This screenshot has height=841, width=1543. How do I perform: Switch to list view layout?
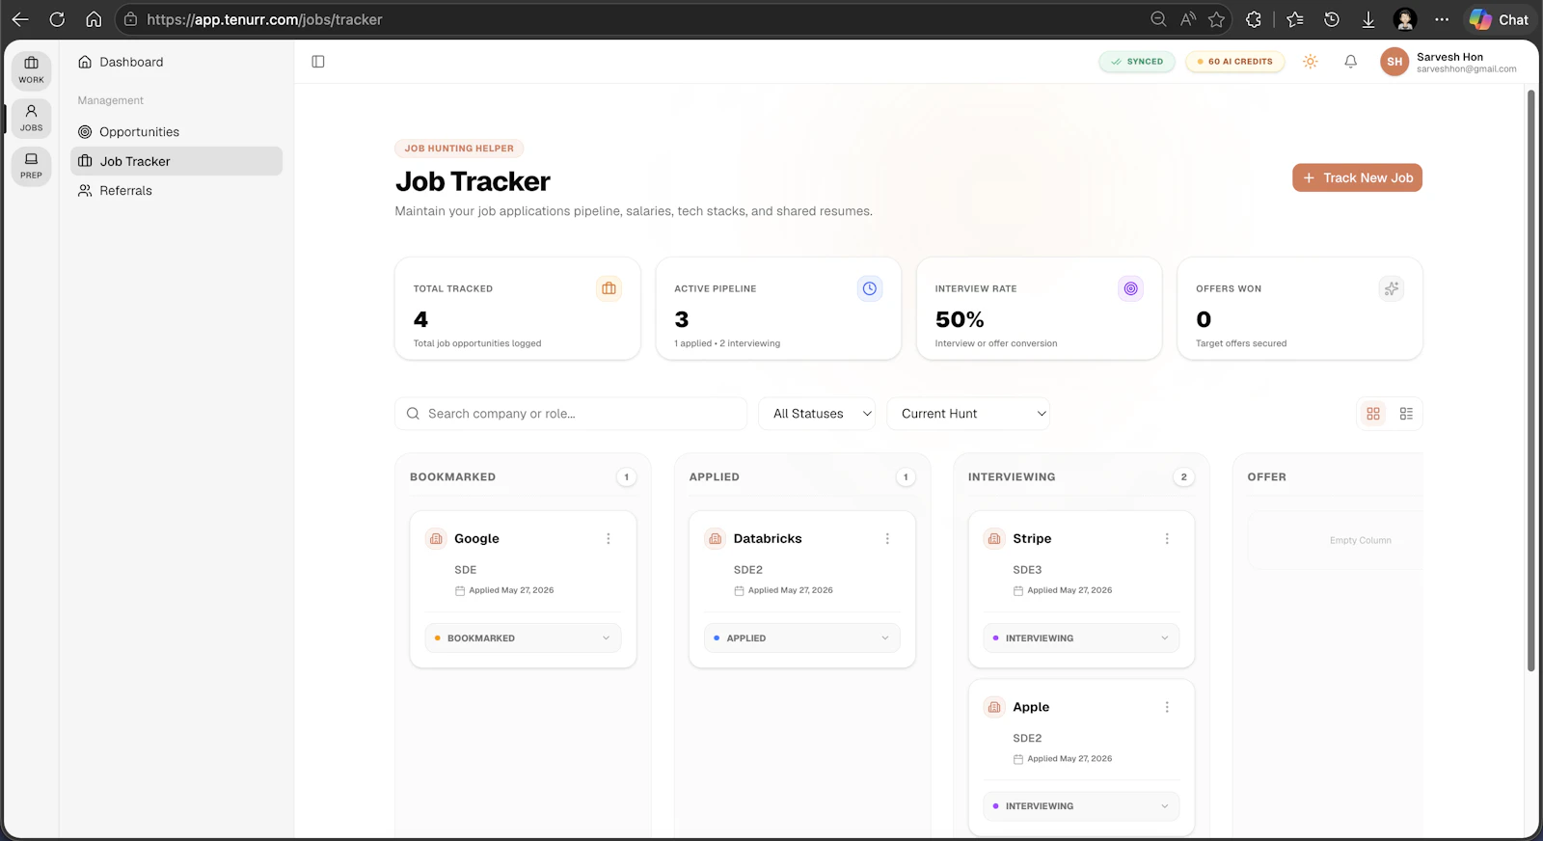point(1406,414)
